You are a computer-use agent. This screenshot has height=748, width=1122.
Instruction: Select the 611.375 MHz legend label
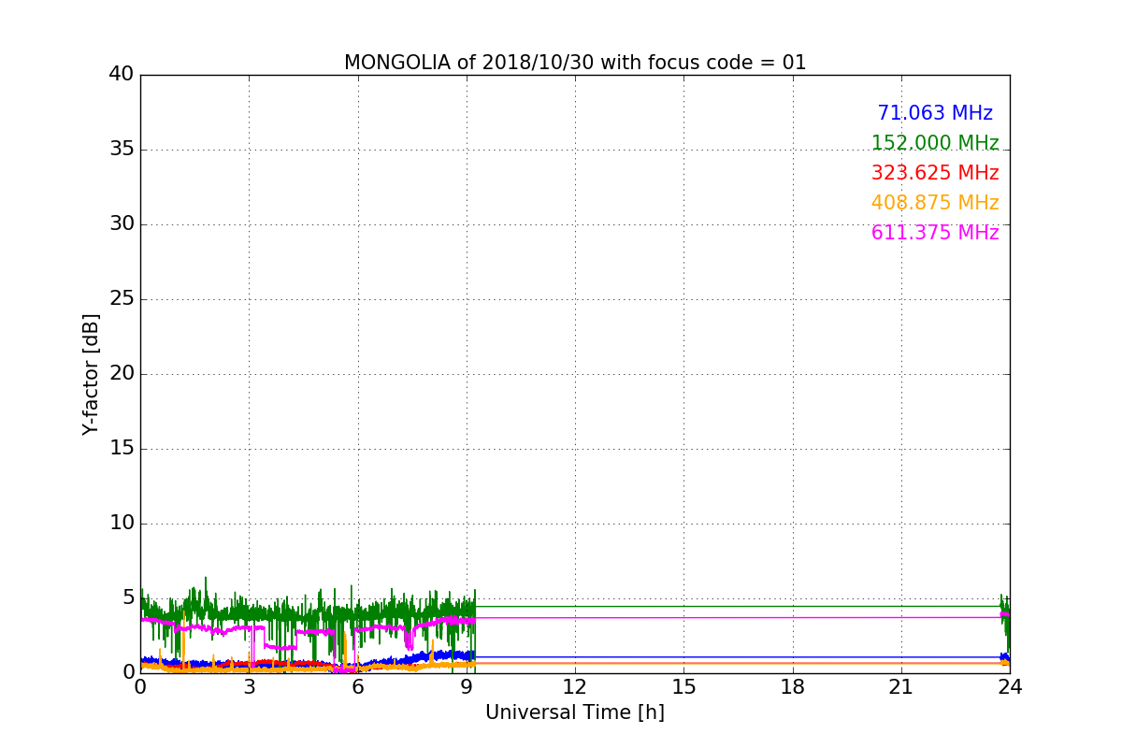[x=935, y=233]
